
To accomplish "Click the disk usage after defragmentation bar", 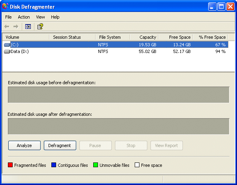I will coord(118,126).
